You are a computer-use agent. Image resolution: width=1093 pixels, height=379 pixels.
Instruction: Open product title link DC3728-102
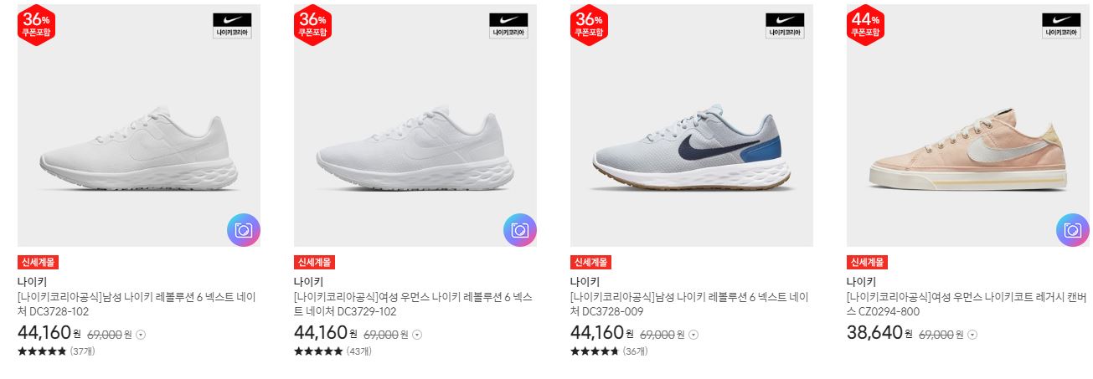click(x=137, y=304)
